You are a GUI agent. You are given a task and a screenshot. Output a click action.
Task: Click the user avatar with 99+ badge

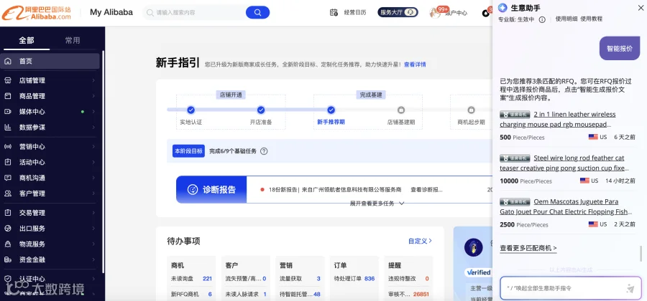pos(436,13)
